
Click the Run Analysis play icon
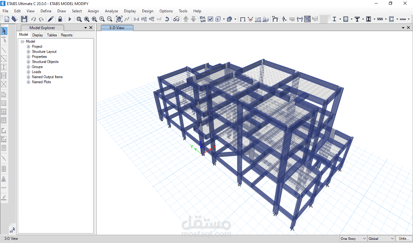(70, 19)
